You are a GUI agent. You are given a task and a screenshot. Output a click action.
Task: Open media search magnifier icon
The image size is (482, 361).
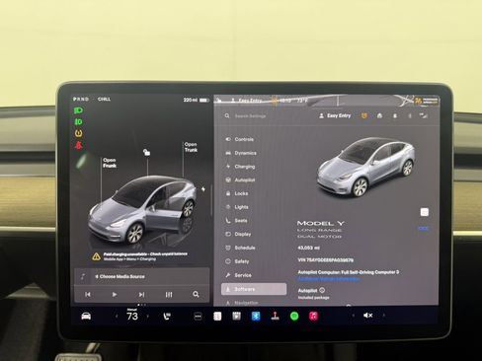point(196,294)
